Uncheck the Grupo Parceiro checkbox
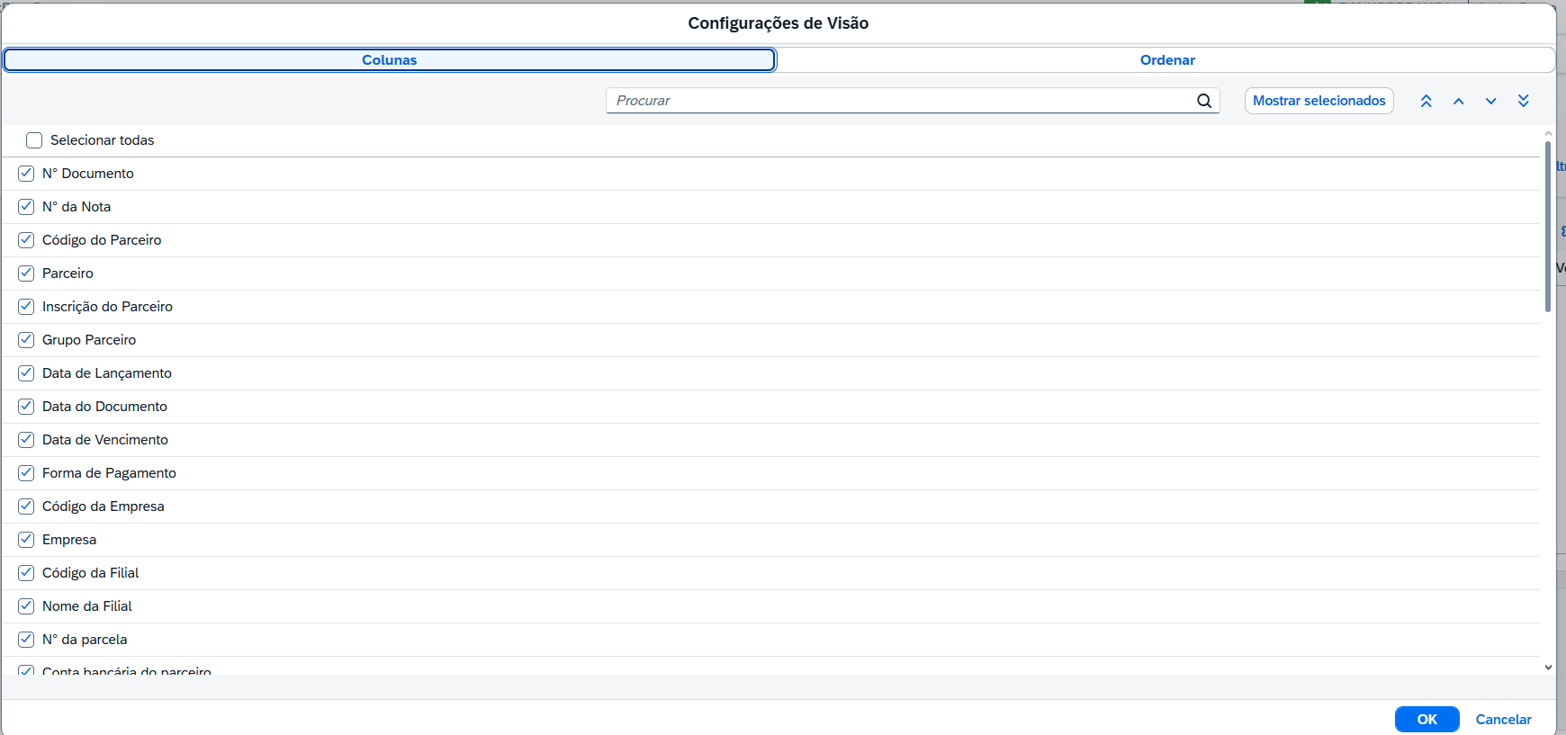 pos(26,340)
